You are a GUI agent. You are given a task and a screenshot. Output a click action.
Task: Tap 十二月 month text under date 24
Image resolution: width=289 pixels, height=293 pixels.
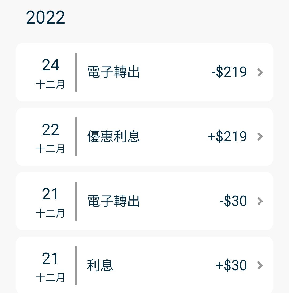[50, 85]
